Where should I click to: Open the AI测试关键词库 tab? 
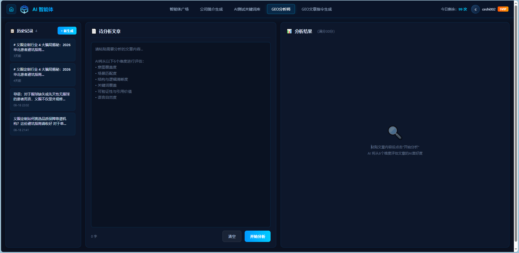pyautogui.click(x=247, y=9)
